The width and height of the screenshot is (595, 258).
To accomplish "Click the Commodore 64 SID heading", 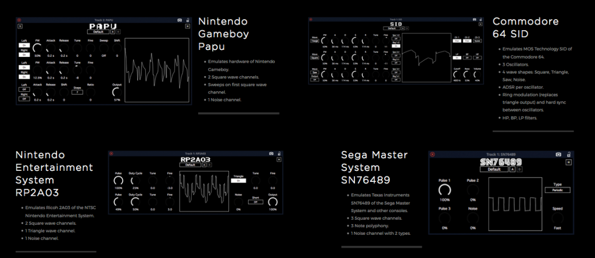I will pyautogui.click(x=525, y=27).
